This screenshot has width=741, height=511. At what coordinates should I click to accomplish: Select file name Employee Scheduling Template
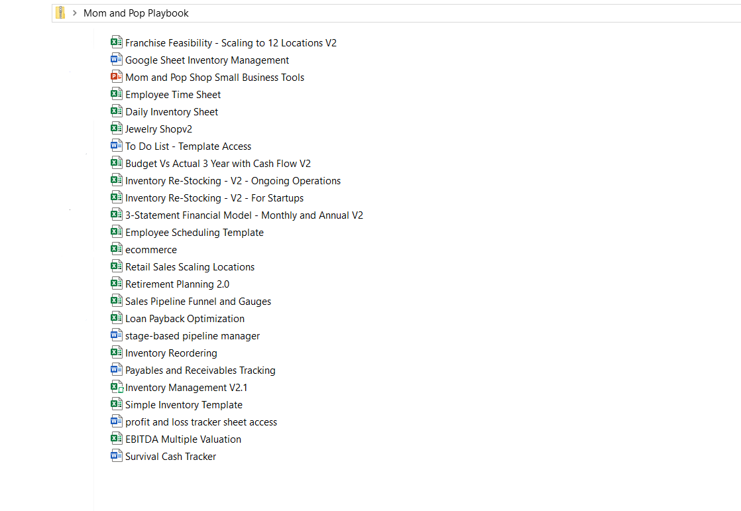coord(194,233)
